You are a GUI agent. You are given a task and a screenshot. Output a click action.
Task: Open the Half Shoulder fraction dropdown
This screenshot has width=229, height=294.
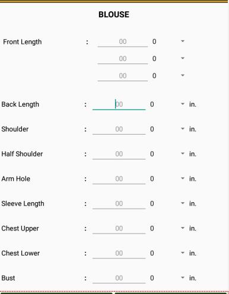pyautogui.click(x=167, y=154)
